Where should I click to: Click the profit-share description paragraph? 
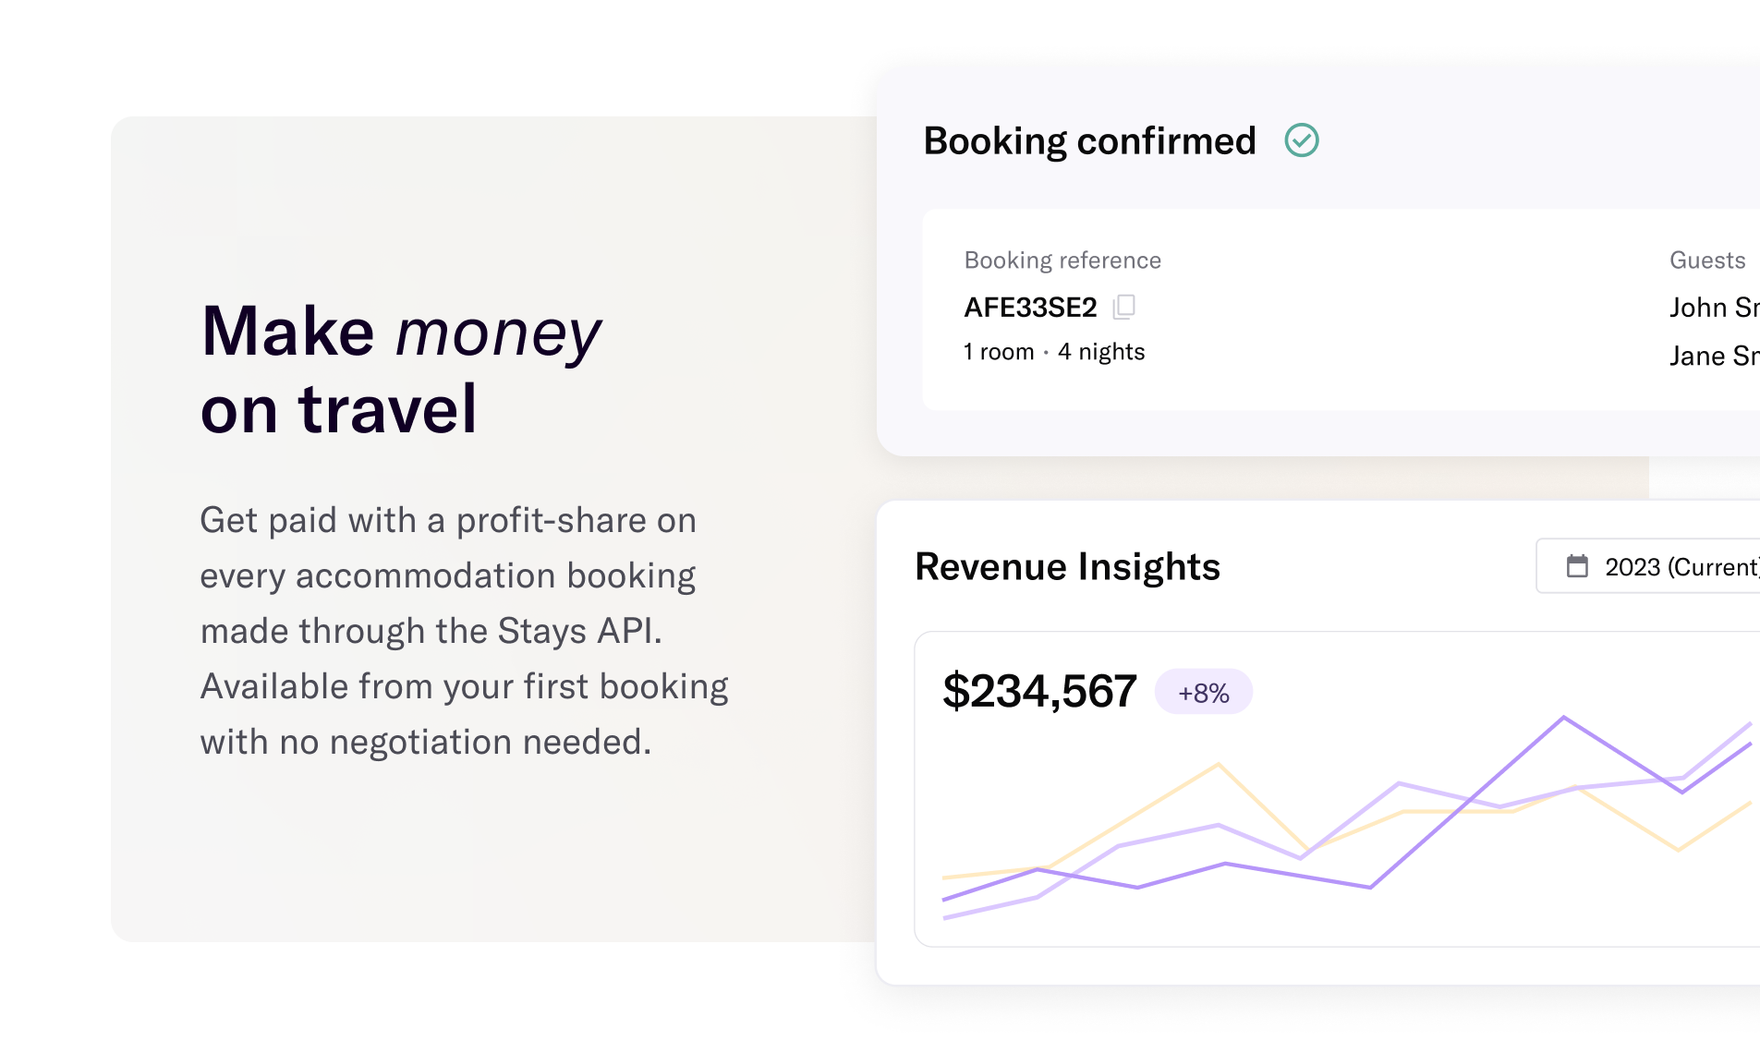click(465, 631)
